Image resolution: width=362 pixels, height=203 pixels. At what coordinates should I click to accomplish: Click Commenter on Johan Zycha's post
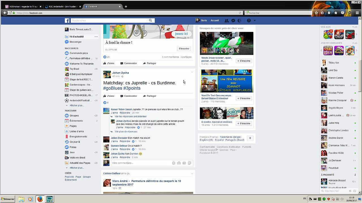[x=128, y=96]
